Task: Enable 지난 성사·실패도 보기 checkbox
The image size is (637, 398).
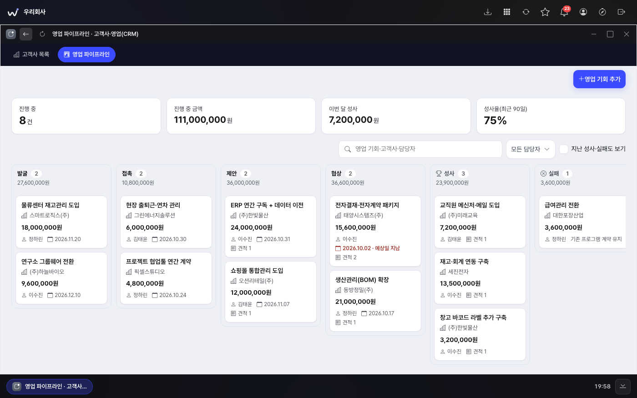Action: 564,149
